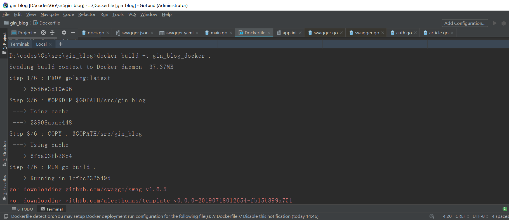
Task: Click the Dockerfile detection notification text
Action: 165,216
